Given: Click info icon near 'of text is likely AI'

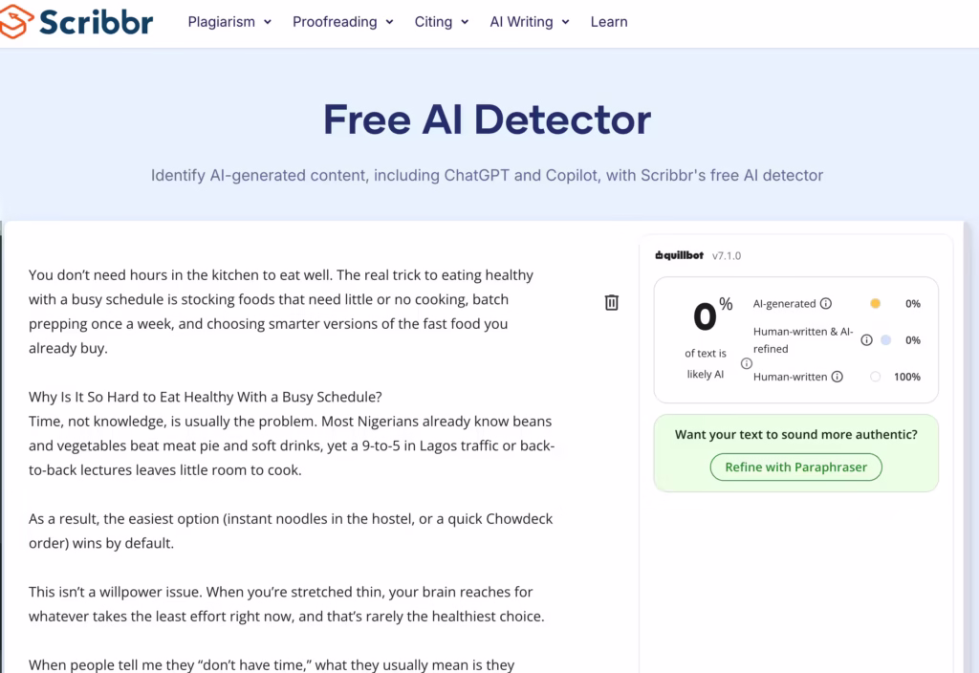Looking at the screenshot, I should pos(746,363).
